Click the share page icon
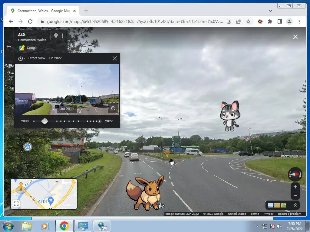The width and height of the screenshot is (310, 232). click(x=239, y=21)
